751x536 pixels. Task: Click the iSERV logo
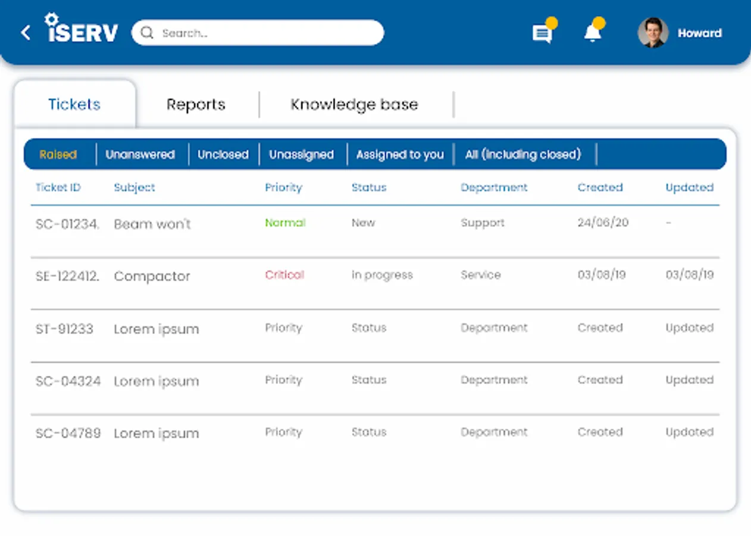[x=82, y=30]
